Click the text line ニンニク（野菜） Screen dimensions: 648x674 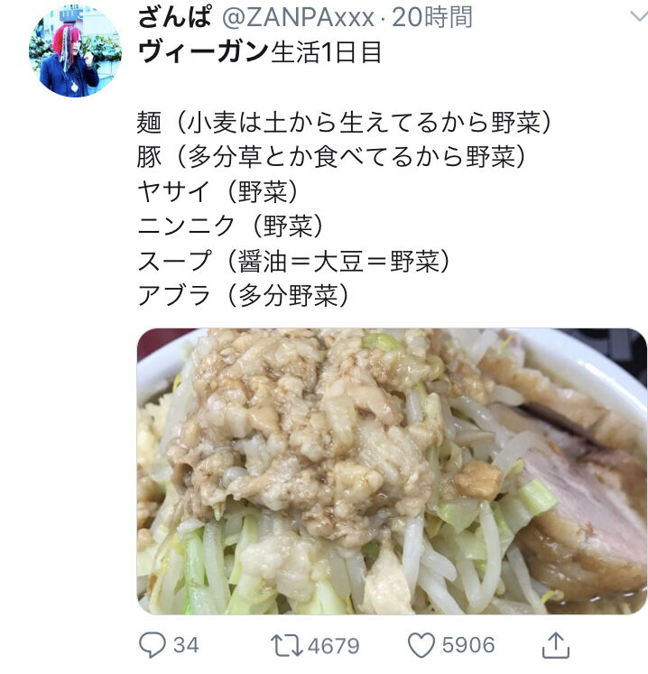[230, 226]
